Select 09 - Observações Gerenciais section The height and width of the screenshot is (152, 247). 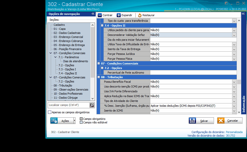[x=71, y=90]
